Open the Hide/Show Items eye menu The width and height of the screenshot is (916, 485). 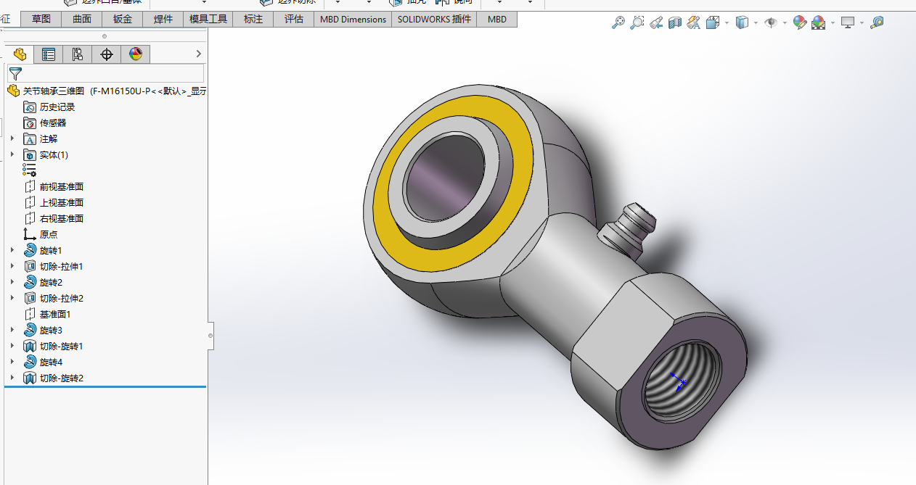point(771,22)
